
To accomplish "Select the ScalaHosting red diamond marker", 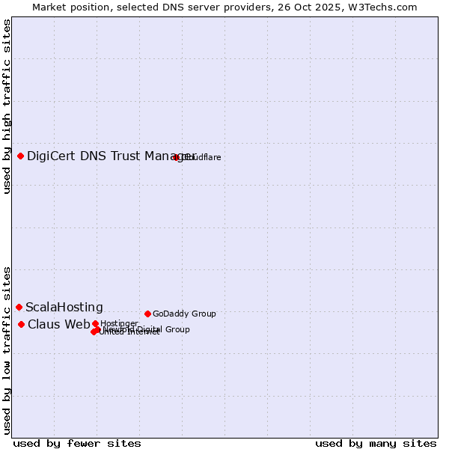I will (x=19, y=307).
